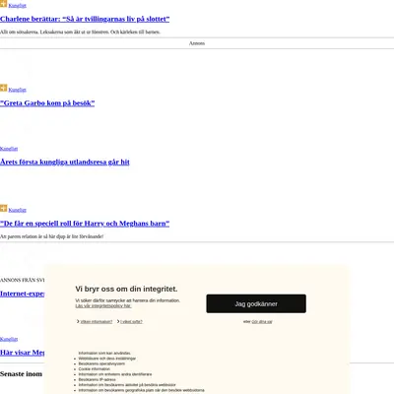Click the Vi bryr oss om din integritet heading
Image resolution: width=394 pixels, height=394 pixels.
pyautogui.click(x=126, y=289)
